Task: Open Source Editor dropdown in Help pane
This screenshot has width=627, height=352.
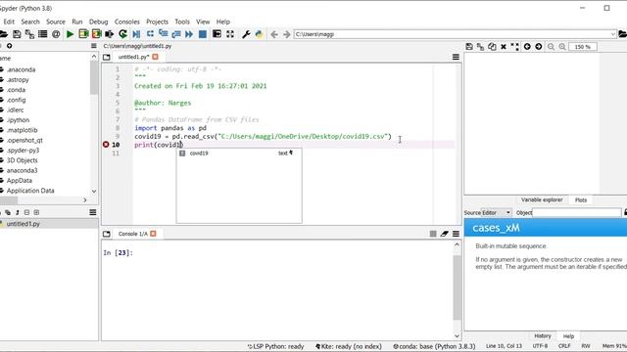Action: [x=496, y=213]
